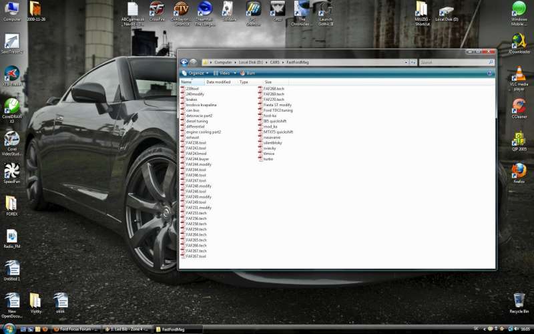Screen dimensions: 534x334
Task: Open the Views dropdown in toolbar
Action: tap(224, 73)
